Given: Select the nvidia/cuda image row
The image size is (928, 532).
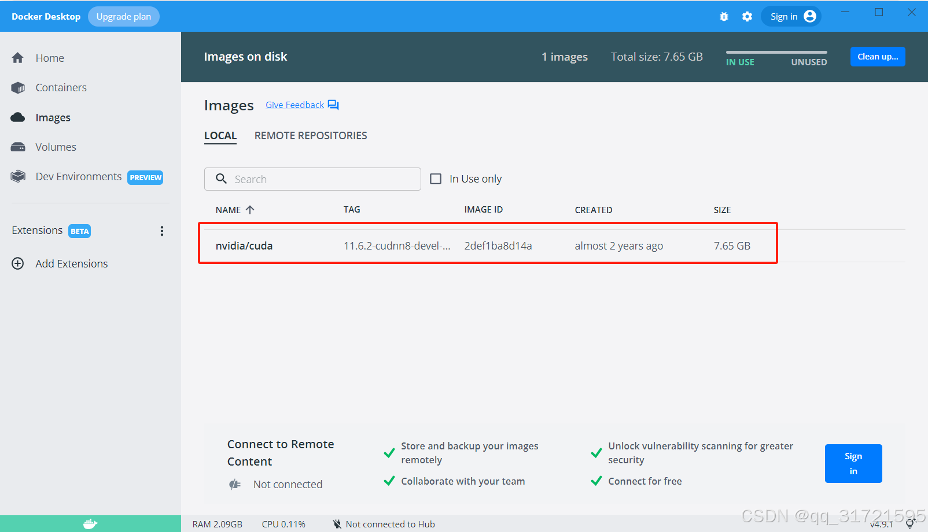Looking at the screenshot, I should tap(487, 246).
